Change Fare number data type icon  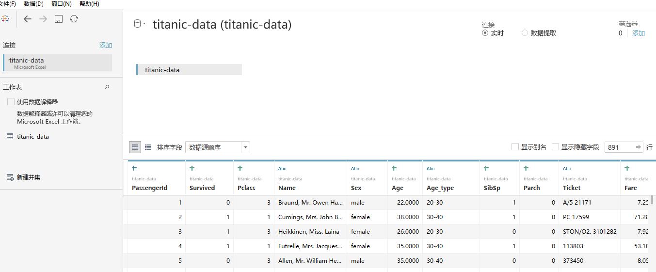627,168
